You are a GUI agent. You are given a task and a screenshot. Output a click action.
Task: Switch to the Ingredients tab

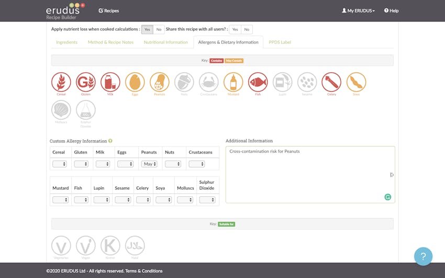tap(66, 42)
